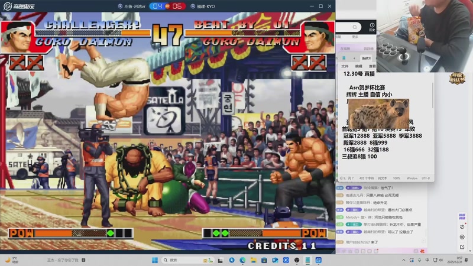This screenshot has width=473, height=266.
Task: Click the 年度粉丝节 badge icon
Action: 457,78
